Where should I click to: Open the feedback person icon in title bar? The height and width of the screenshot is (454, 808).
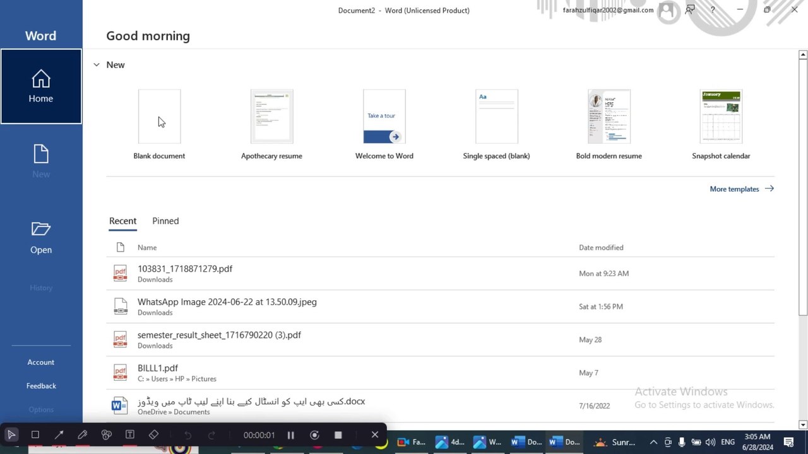click(x=690, y=9)
